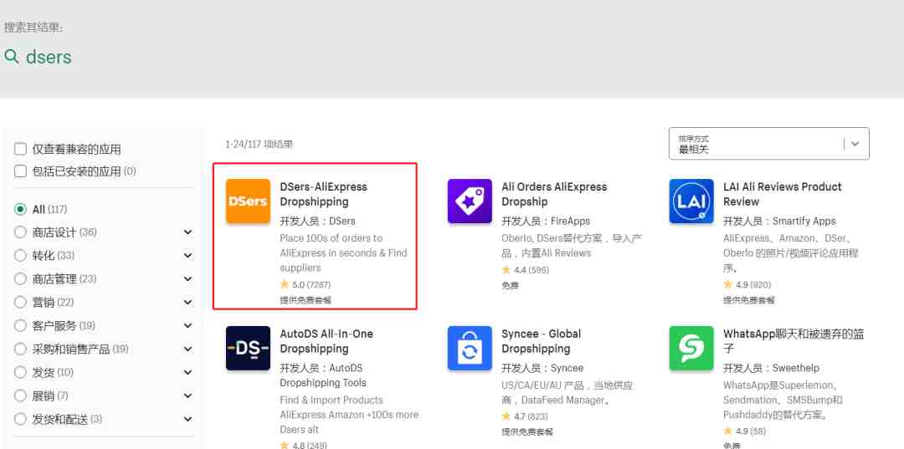The height and width of the screenshot is (449, 904).
Task: Open the blue LAI Reviews app icon
Action: [x=691, y=201]
